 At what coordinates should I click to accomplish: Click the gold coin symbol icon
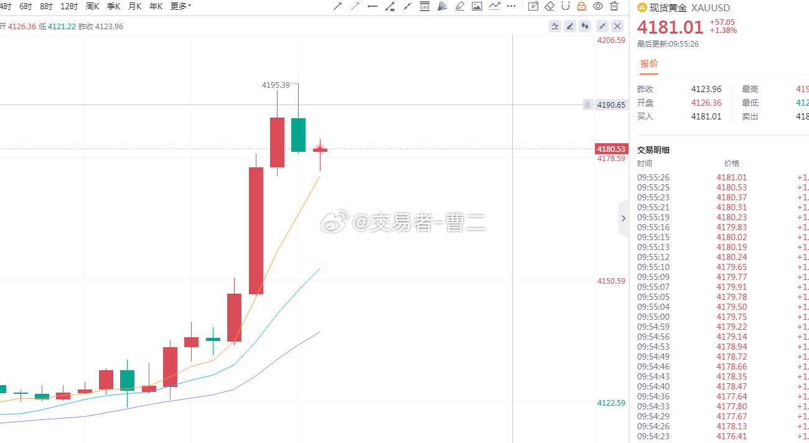tap(642, 8)
